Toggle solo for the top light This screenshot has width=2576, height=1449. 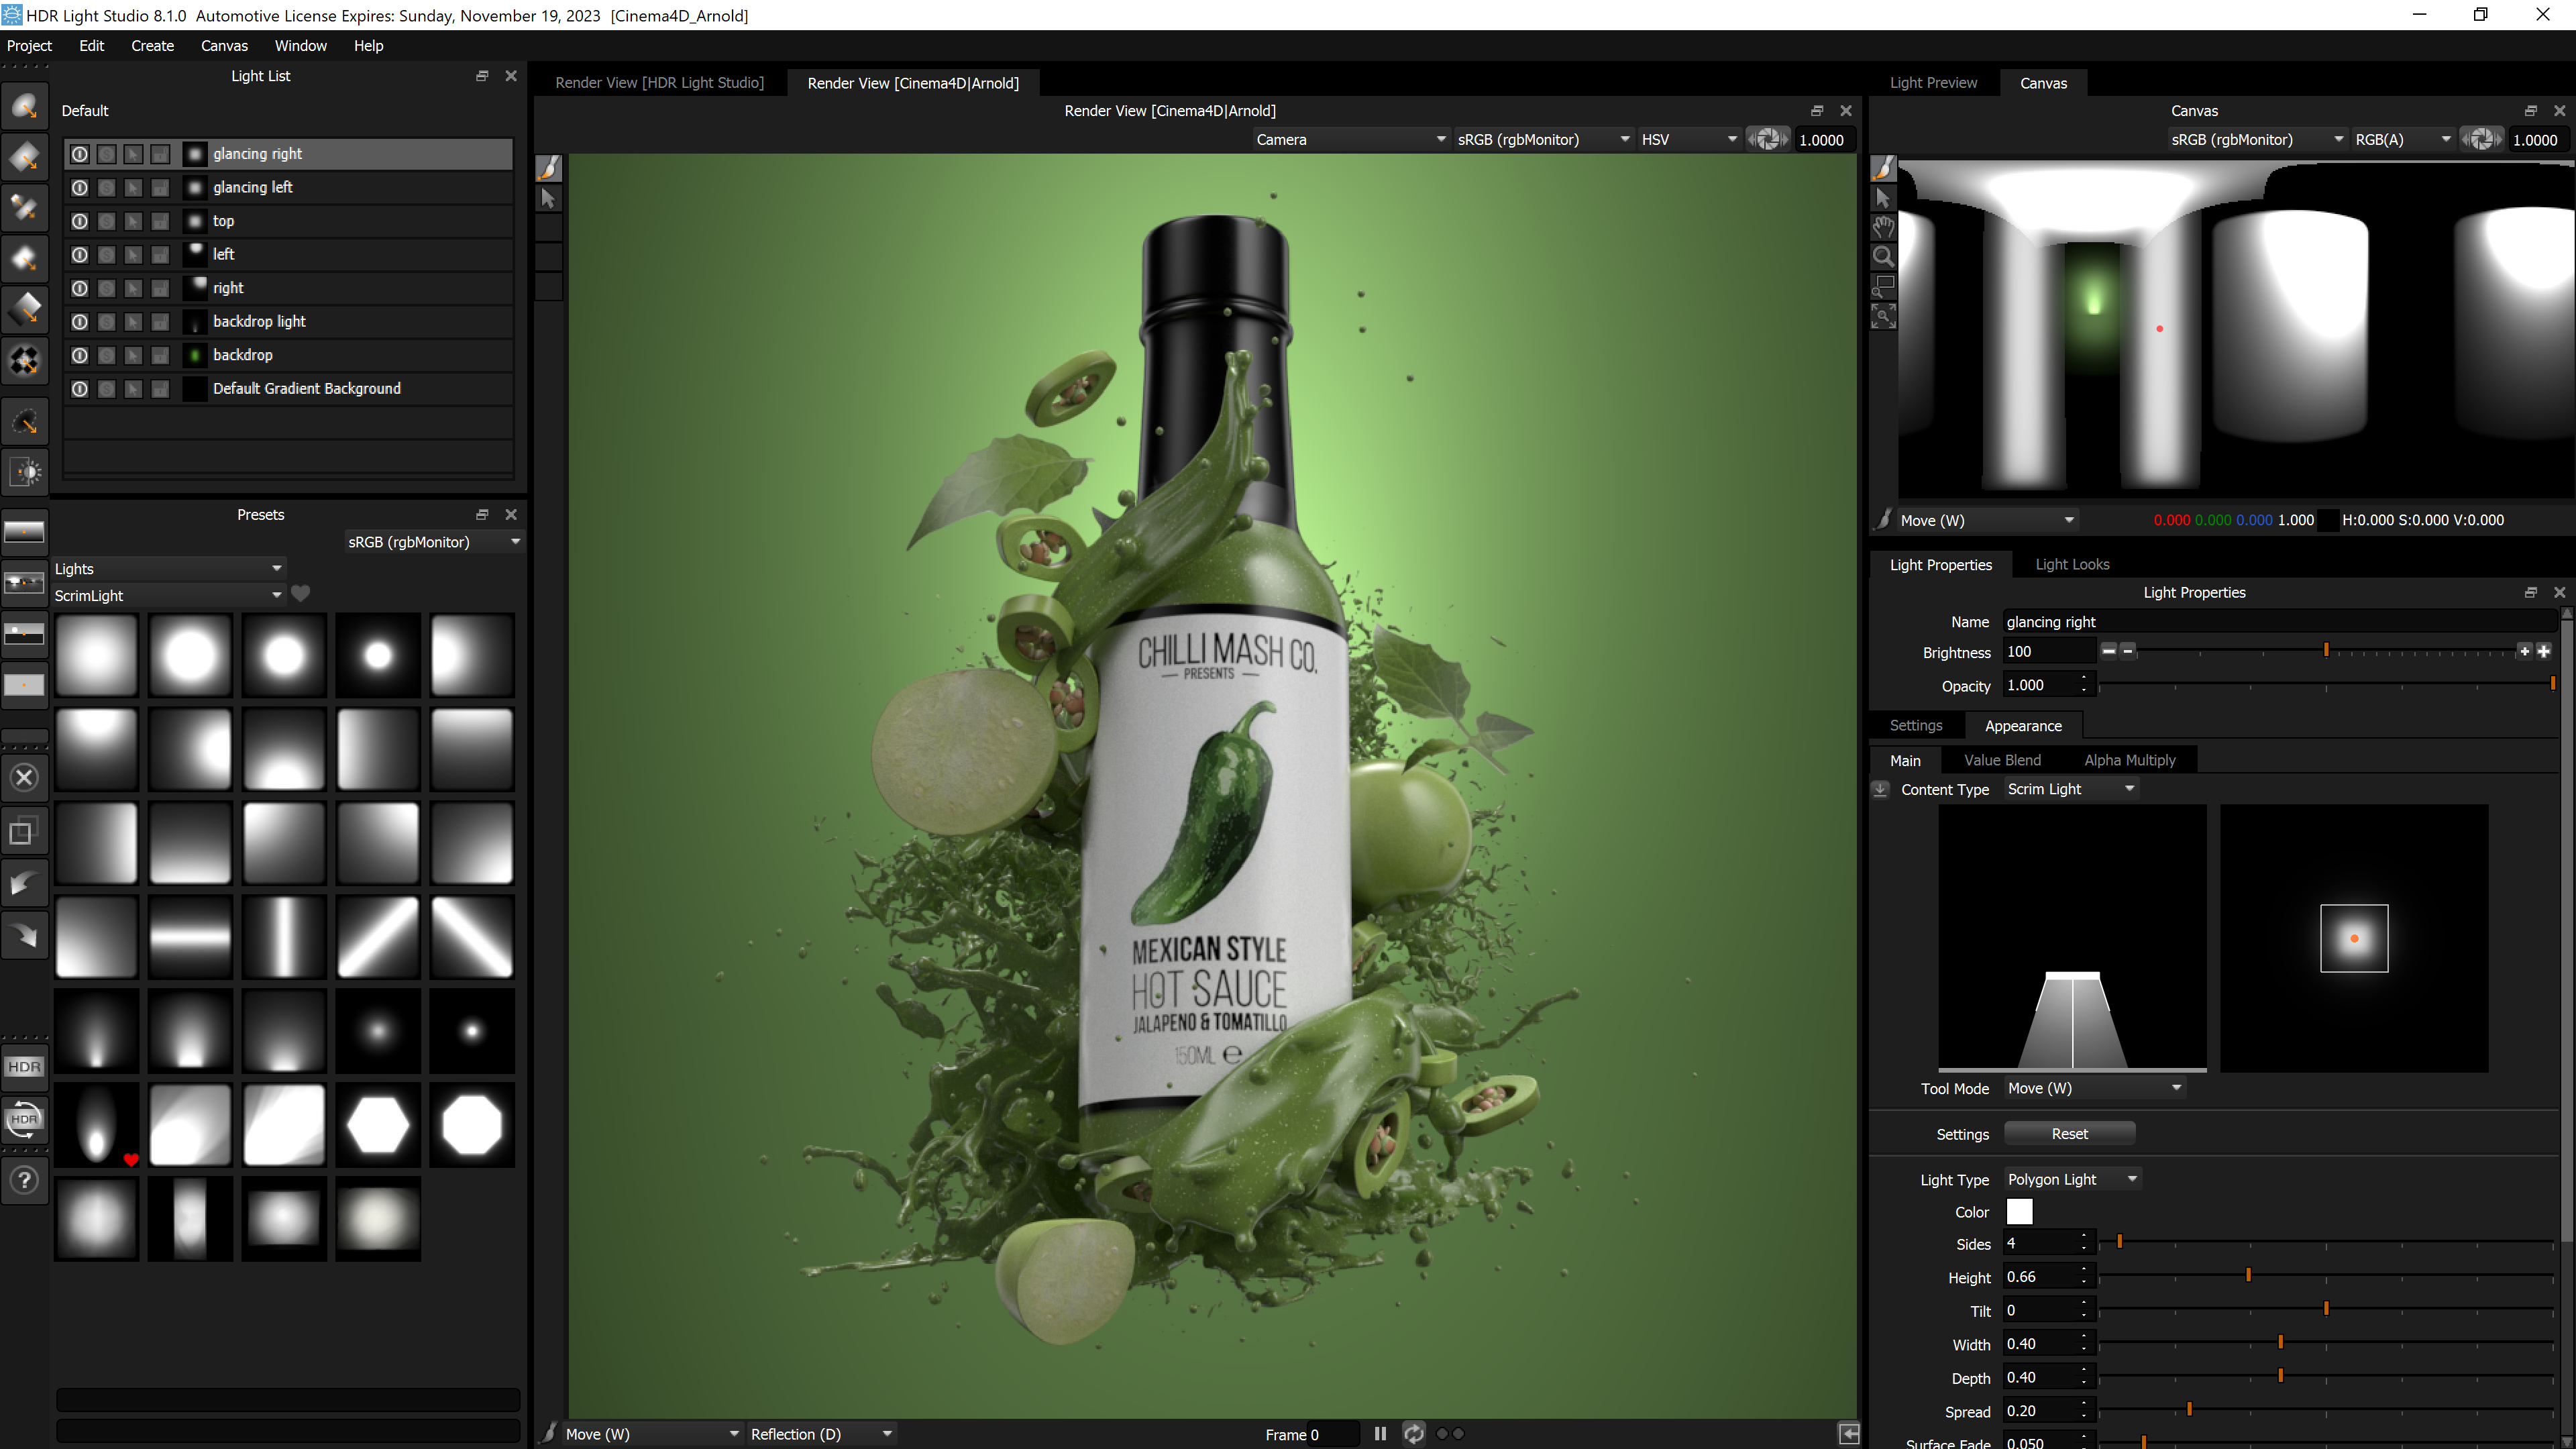click(x=107, y=221)
